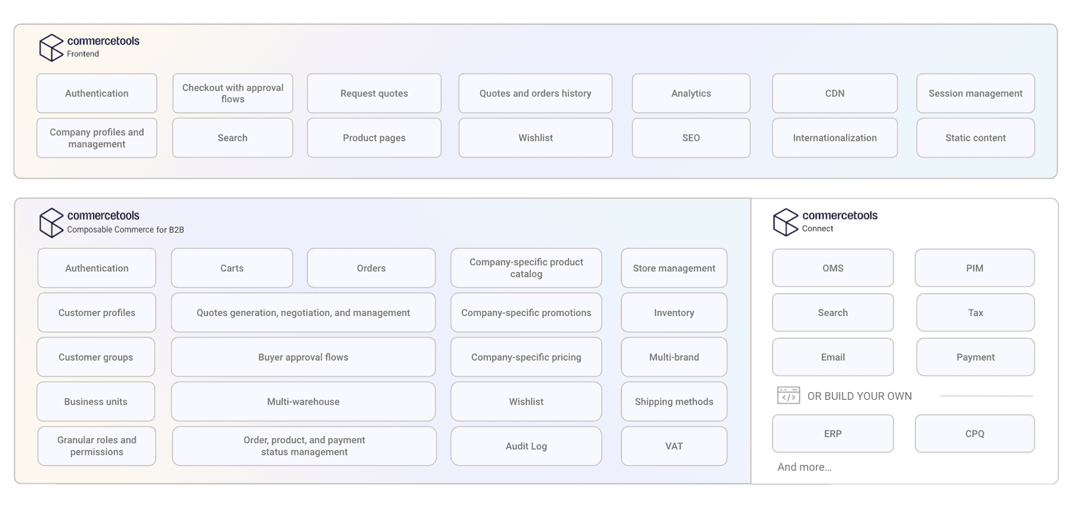Click the Audit Log tile
Viewport: 1071px width, 512px height.
(x=526, y=446)
